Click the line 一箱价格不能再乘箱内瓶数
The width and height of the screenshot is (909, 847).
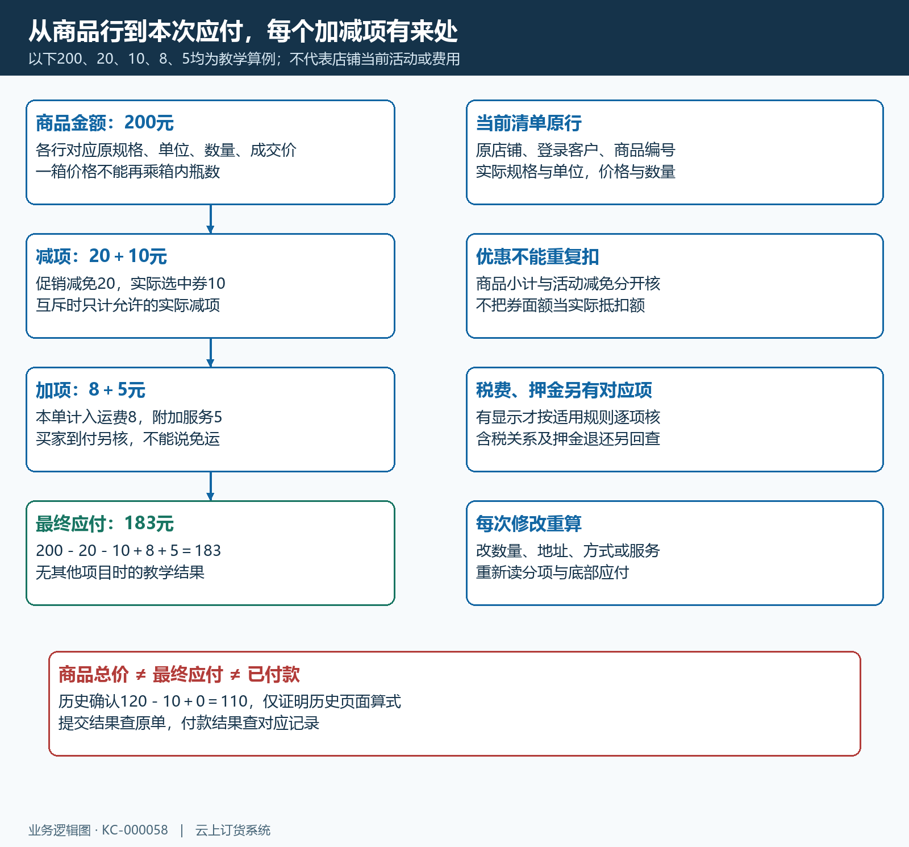[128, 172]
